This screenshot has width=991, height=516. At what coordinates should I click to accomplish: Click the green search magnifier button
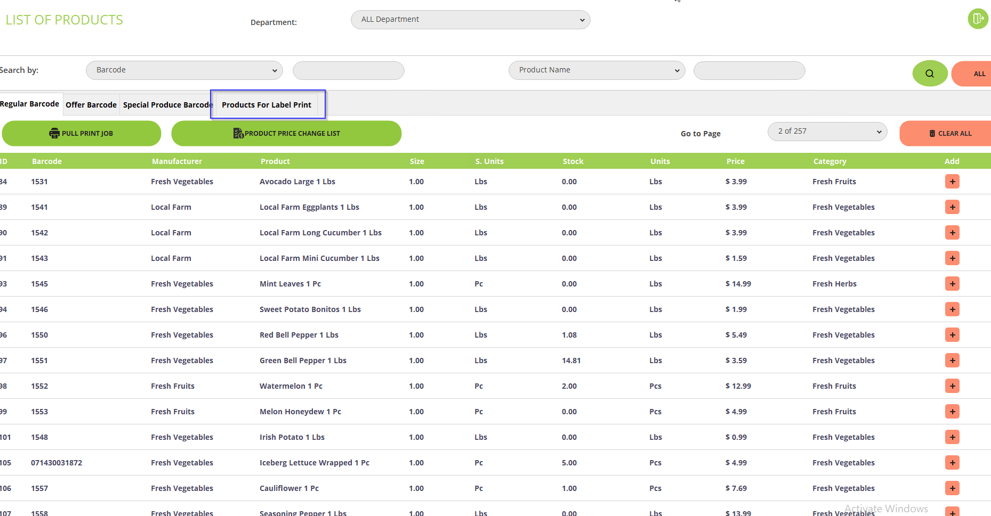(x=930, y=73)
